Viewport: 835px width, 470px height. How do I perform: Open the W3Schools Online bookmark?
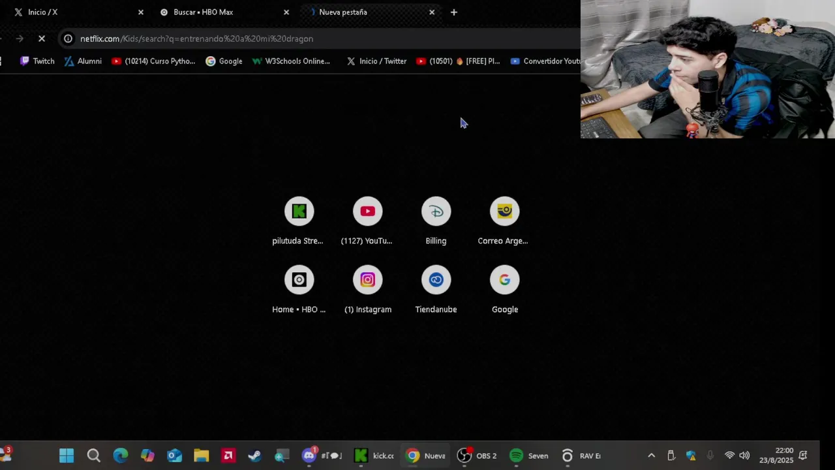tap(291, 61)
